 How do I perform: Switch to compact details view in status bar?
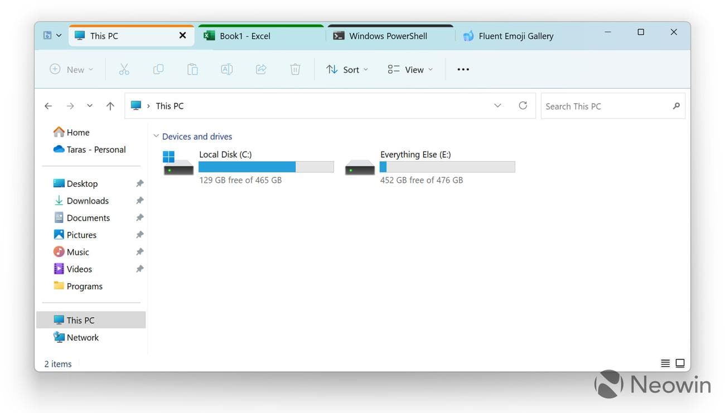pyautogui.click(x=665, y=363)
